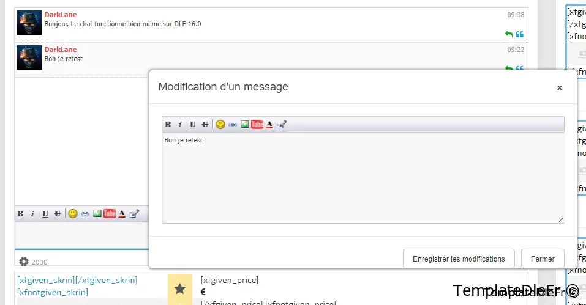Insert YouTube video from the chat toolbar
This screenshot has height=305, width=586.
click(x=110, y=214)
